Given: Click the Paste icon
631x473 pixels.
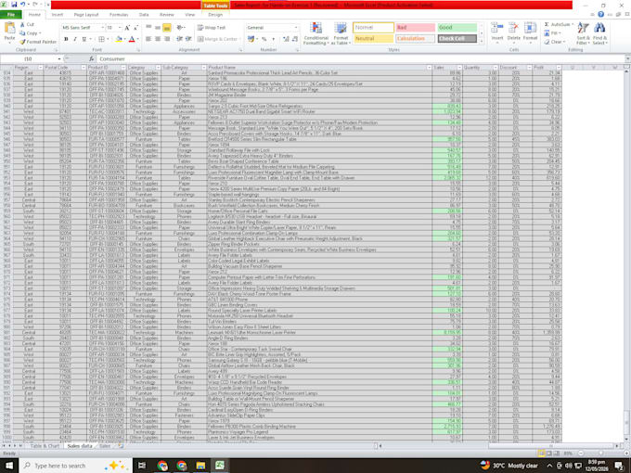Looking at the screenshot, I should pyautogui.click(x=9, y=30).
